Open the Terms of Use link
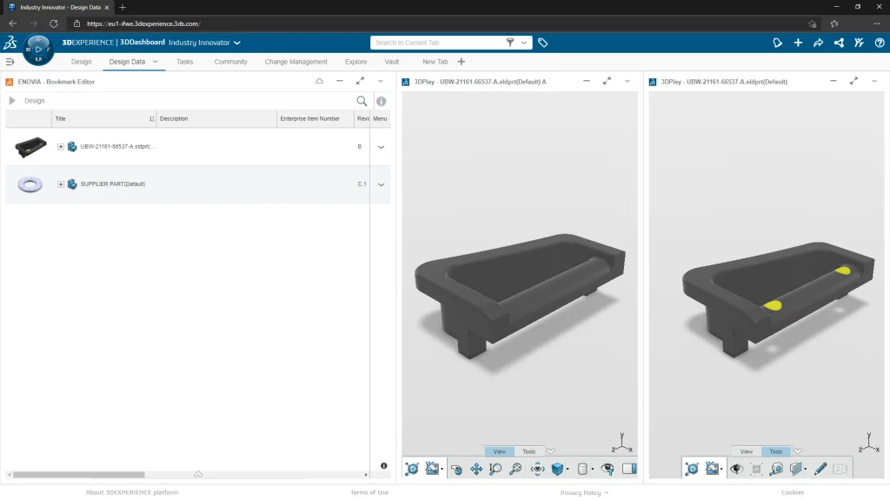890x501 pixels. tap(369, 492)
